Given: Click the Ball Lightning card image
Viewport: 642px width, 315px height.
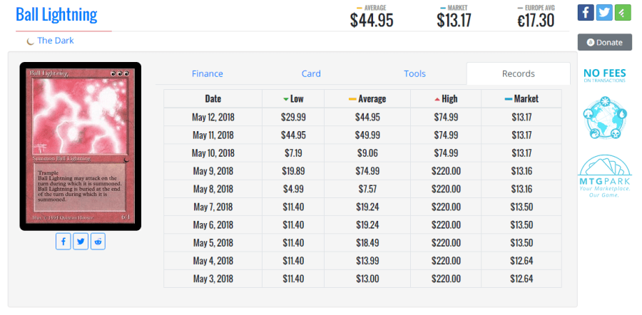Looking at the screenshot, I should (80, 146).
